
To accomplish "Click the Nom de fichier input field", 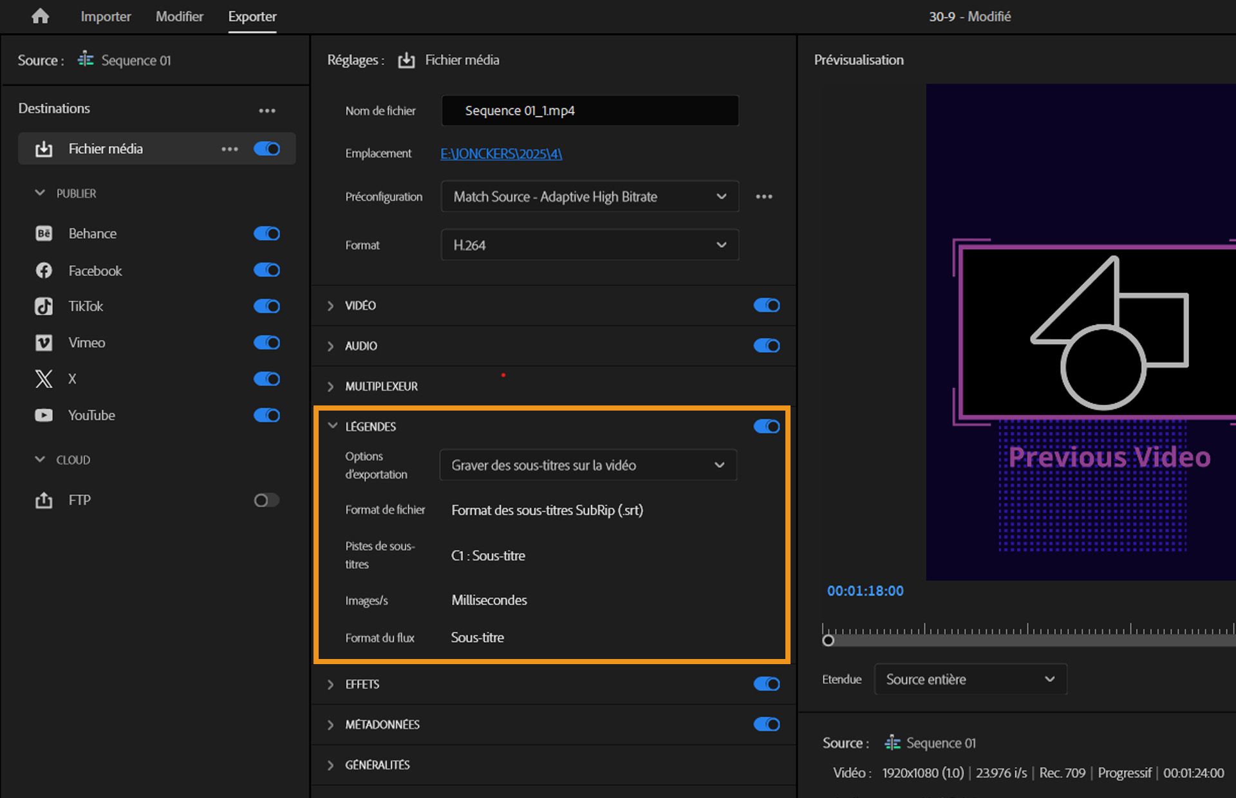I will [x=589, y=110].
